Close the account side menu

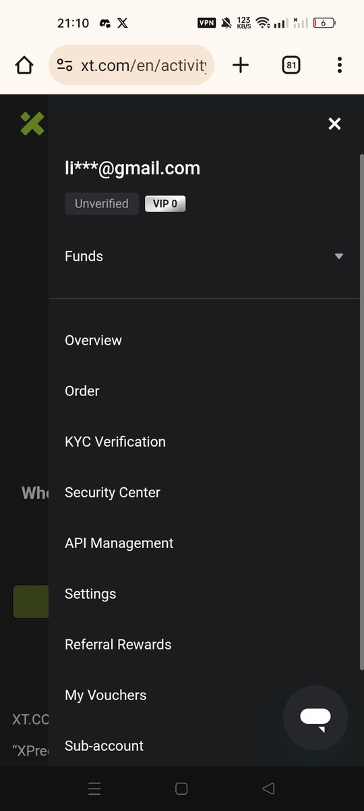pos(334,124)
